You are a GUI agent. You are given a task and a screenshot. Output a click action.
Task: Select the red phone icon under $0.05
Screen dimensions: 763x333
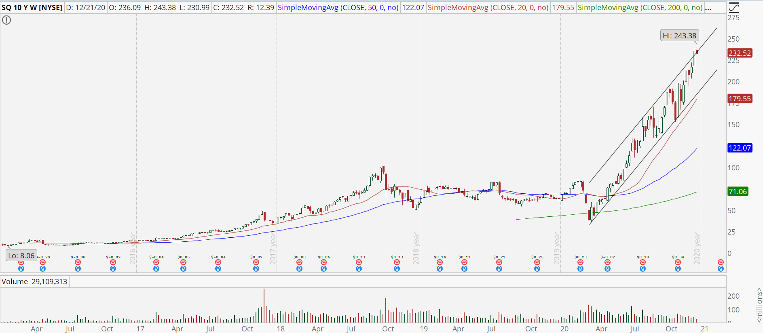click(183, 262)
